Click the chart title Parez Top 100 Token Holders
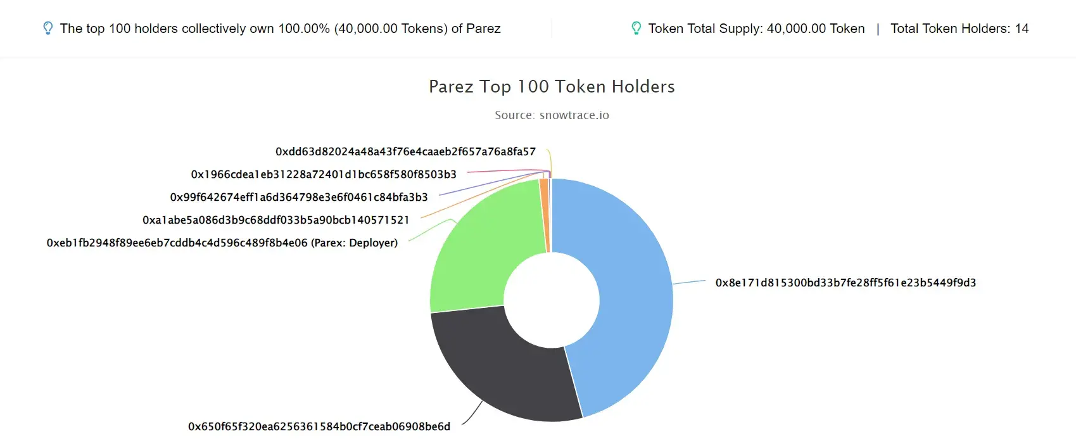The width and height of the screenshot is (1076, 446). (552, 86)
